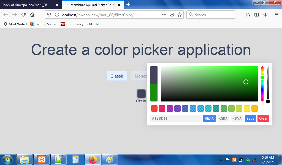Switch the color format to RGBA
Screen dimensions: 282x165
[223, 118]
